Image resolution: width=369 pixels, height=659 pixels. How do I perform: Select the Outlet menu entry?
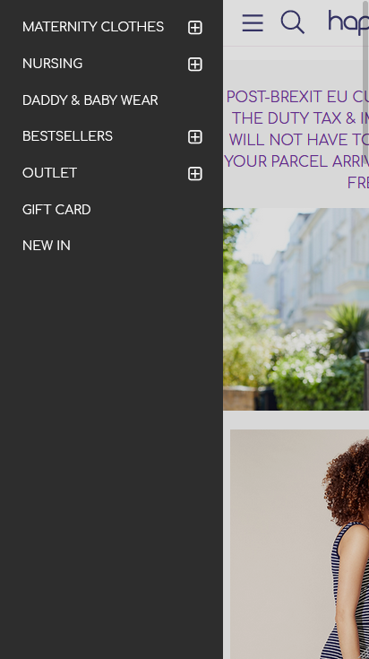(x=49, y=173)
